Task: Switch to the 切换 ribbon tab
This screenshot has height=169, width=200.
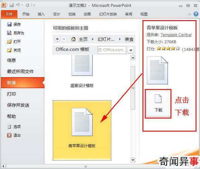Action: coord(72,14)
